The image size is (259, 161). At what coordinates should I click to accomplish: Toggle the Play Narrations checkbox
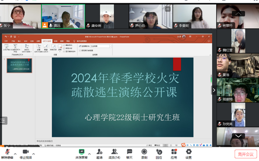[x=64, y=45]
